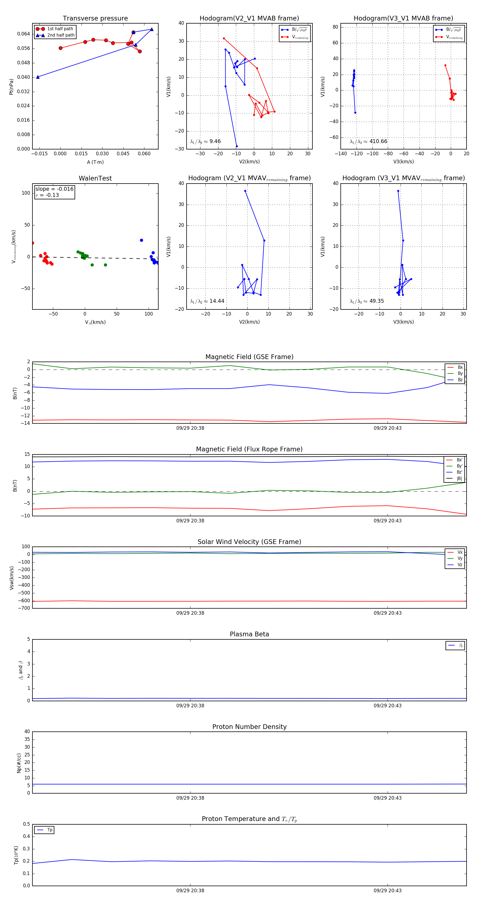Click the blue triangle at Pt 0.040
Screen dimensions: 499x915
pyautogui.click(x=38, y=77)
